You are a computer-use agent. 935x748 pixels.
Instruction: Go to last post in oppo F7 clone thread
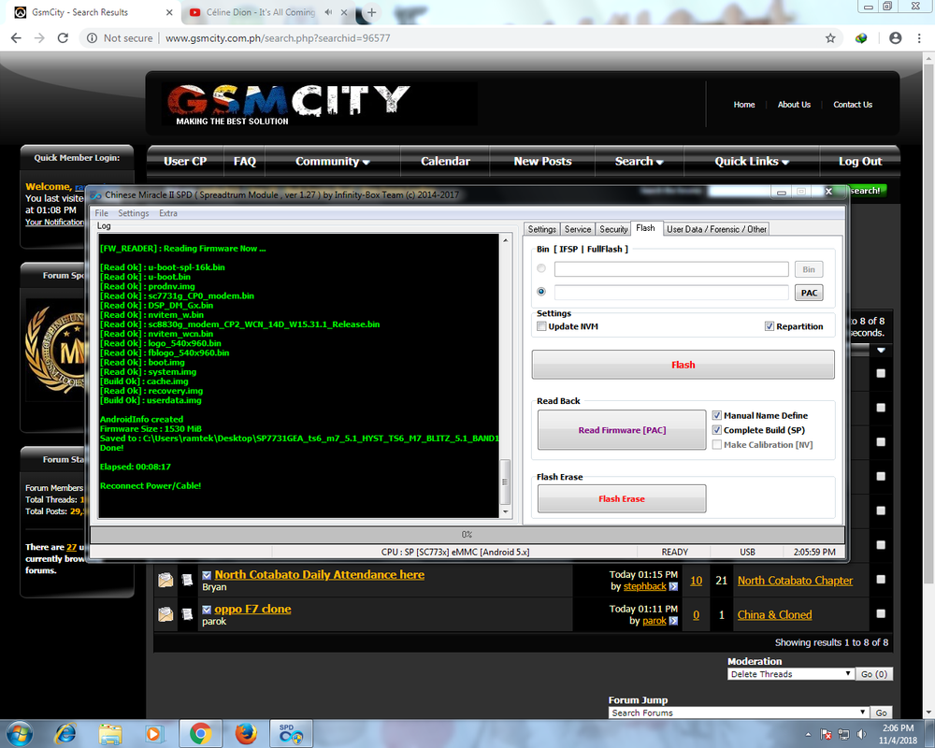coord(673,621)
